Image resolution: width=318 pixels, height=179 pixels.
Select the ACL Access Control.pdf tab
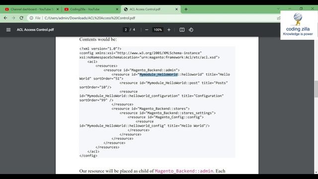151,9
